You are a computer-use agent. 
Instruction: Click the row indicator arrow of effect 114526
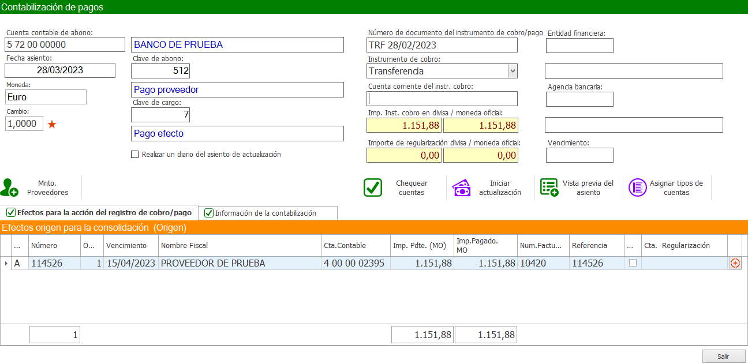click(x=6, y=263)
